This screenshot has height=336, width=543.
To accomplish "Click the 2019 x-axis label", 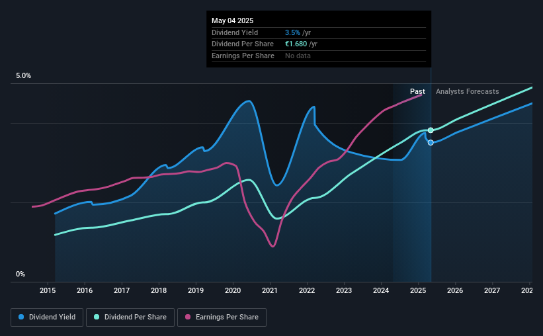I will [x=196, y=290].
